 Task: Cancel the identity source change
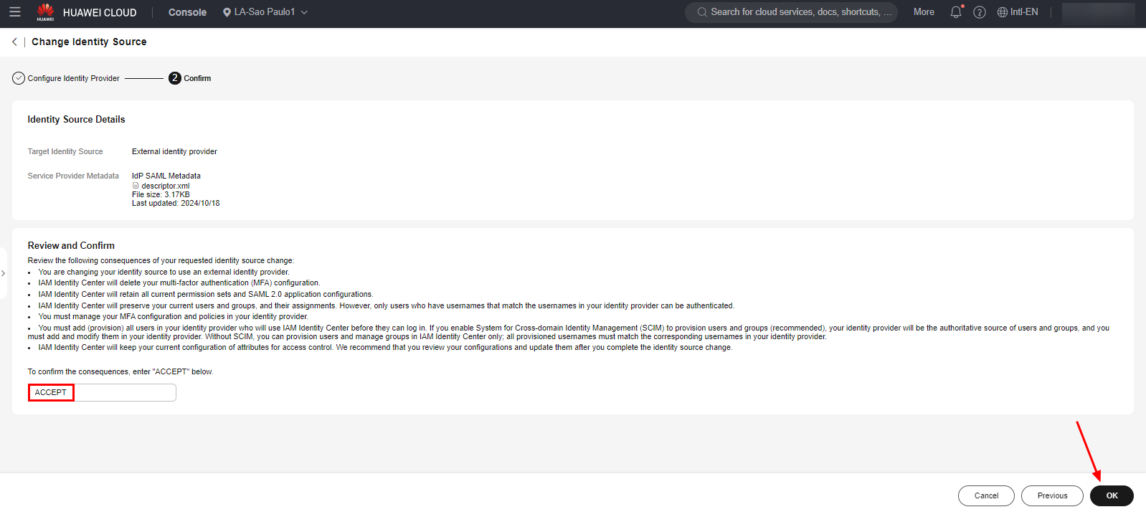click(985, 495)
